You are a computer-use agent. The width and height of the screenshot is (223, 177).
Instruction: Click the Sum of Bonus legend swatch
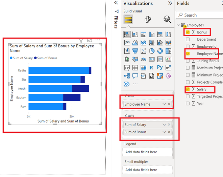35,58
